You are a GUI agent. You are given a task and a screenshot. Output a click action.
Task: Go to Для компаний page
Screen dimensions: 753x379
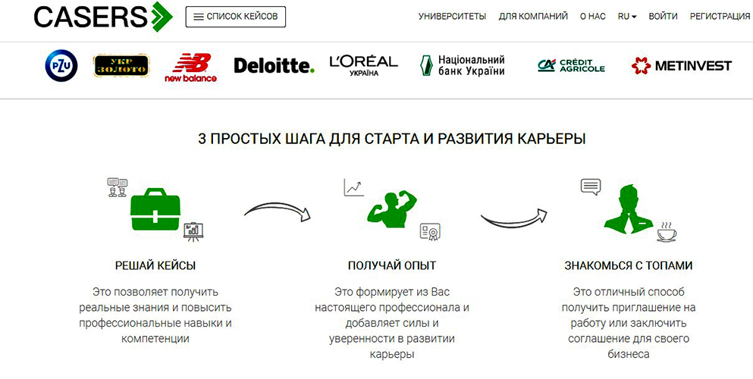(x=533, y=17)
